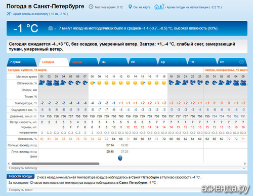Open the weather station archive link
The width and height of the screenshot is (253, 196).
pos(194,7)
